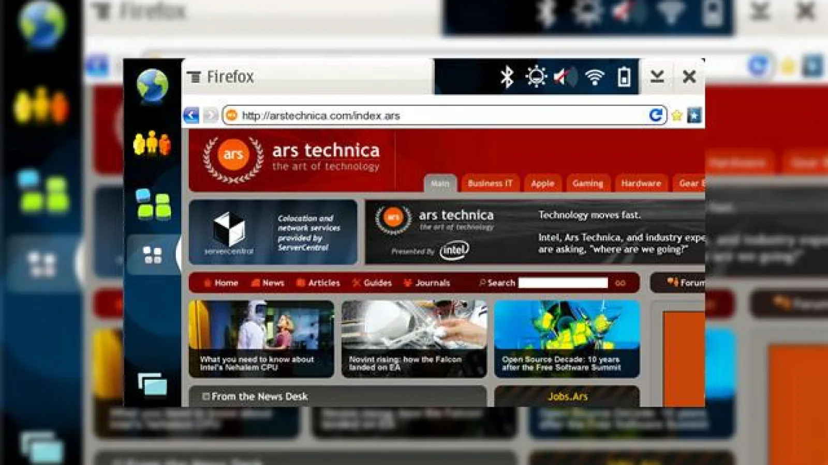The width and height of the screenshot is (828, 465).
Task: Click the arstechnica.com URL address field
Action: (445, 115)
